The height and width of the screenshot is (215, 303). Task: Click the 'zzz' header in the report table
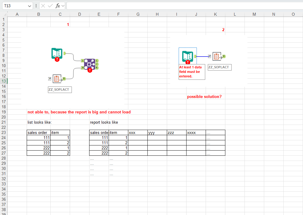coord(177,132)
